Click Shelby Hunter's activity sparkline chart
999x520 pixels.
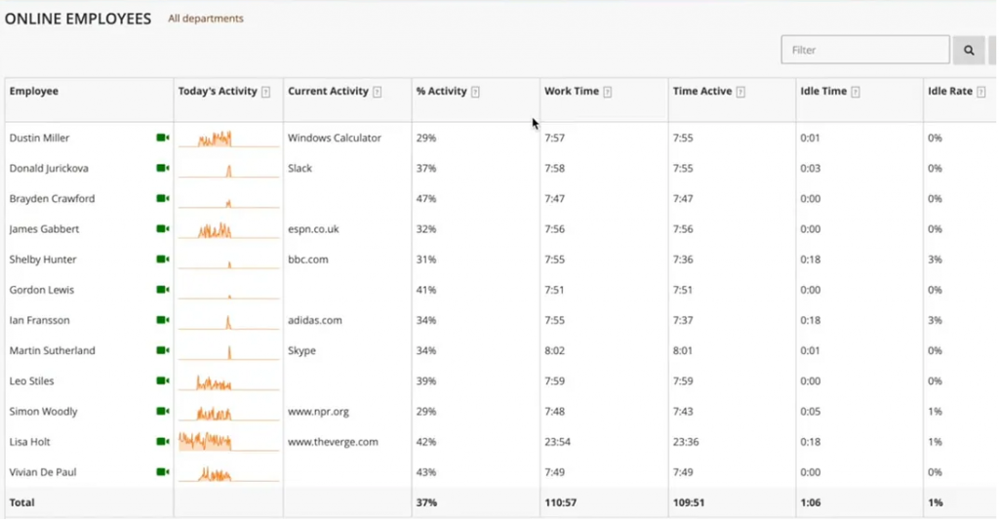tap(228, 260)
